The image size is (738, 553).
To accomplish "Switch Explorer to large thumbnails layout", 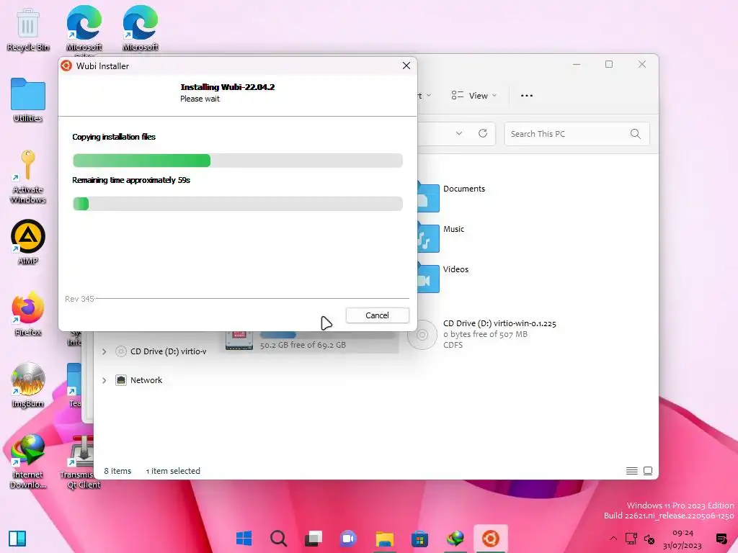I will 648,471.
